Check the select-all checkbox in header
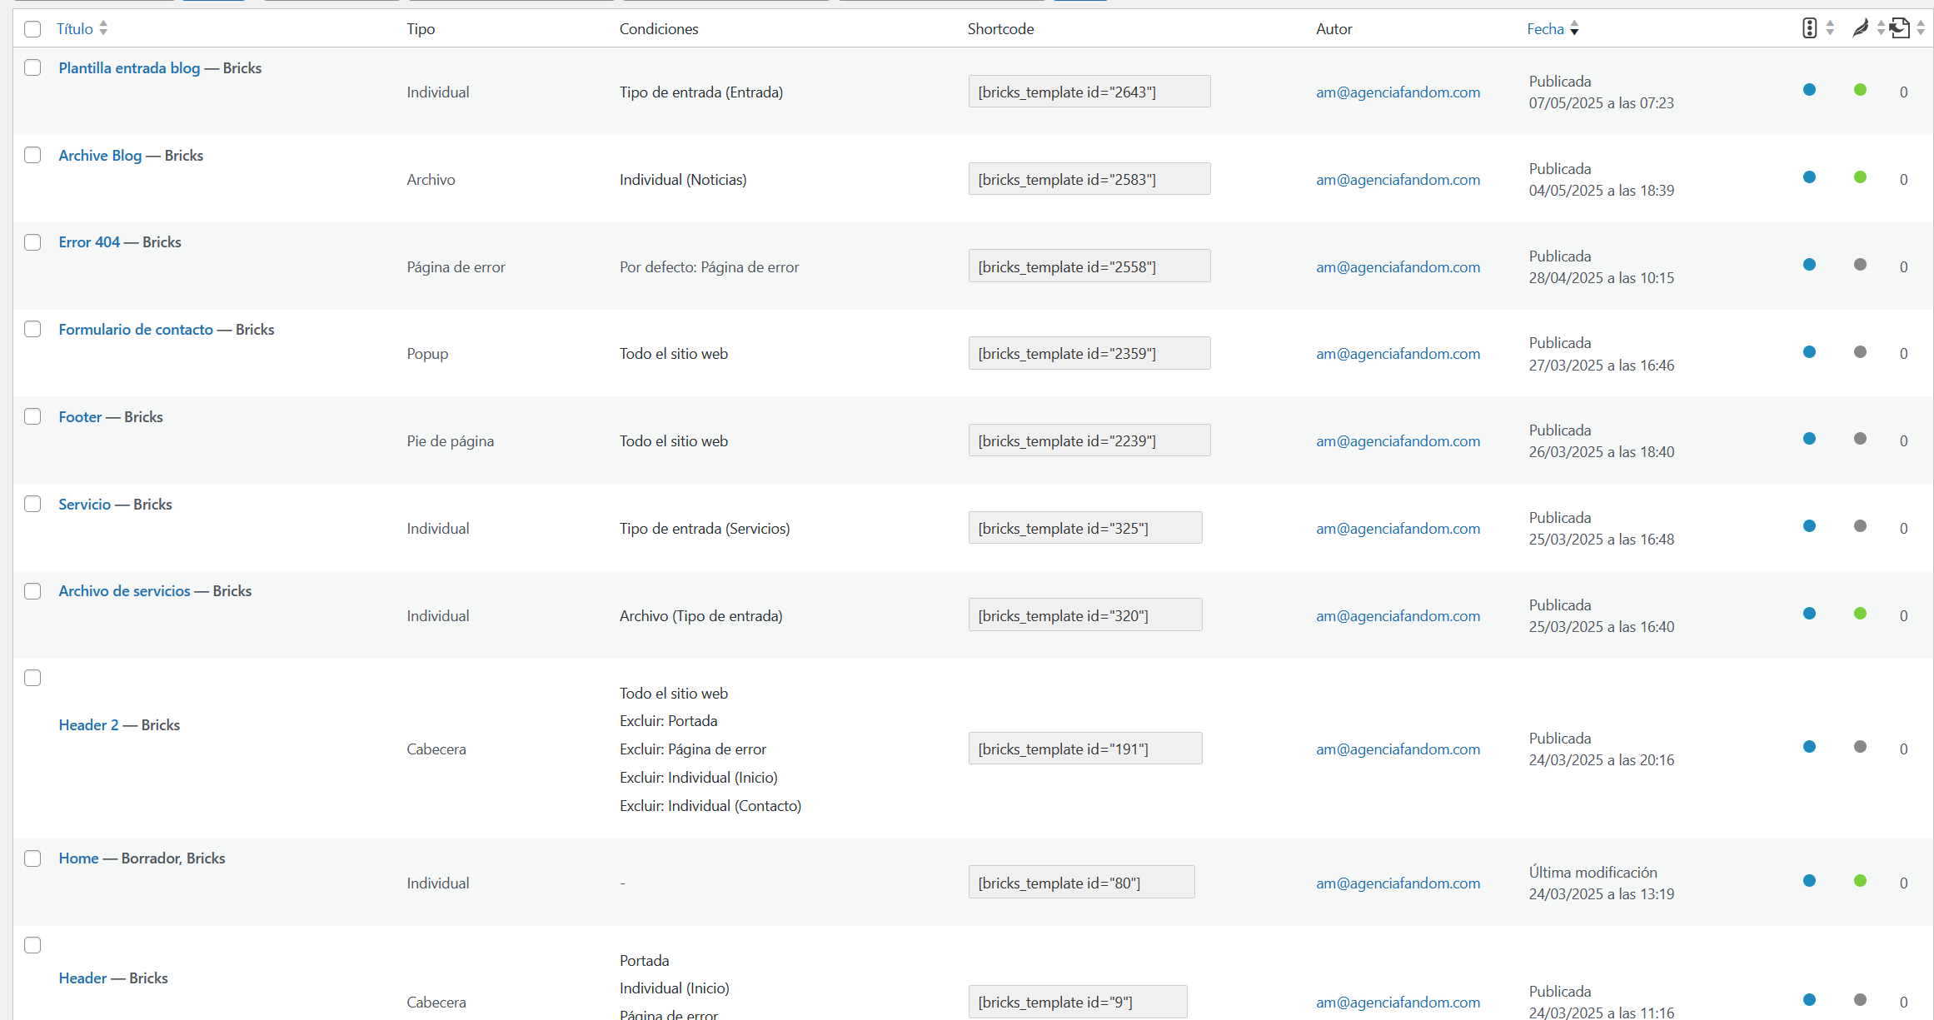1934x1020 pixels. tap(32, 29)
